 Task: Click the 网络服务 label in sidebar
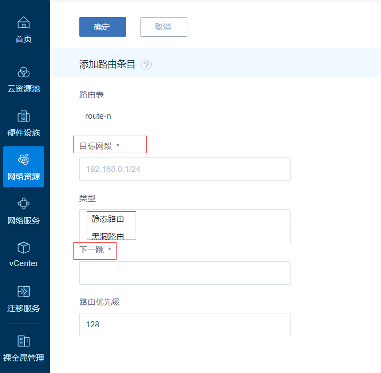(23, 221)
